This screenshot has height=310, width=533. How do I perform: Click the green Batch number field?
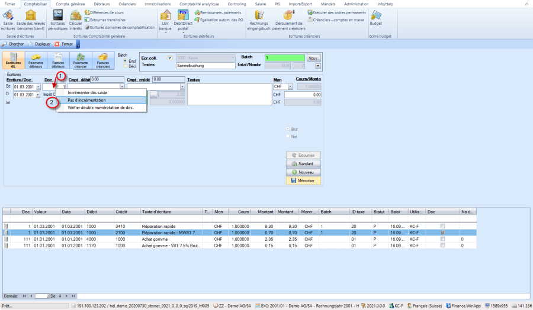284,58
